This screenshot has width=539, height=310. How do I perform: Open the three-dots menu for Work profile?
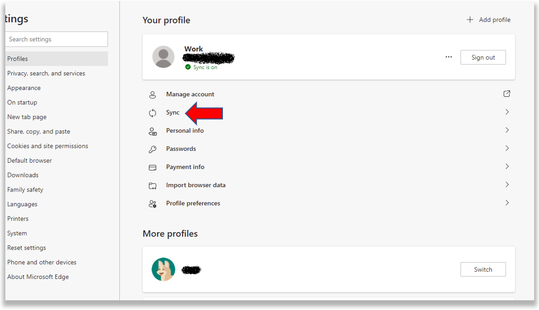click(x=448, y=57)
